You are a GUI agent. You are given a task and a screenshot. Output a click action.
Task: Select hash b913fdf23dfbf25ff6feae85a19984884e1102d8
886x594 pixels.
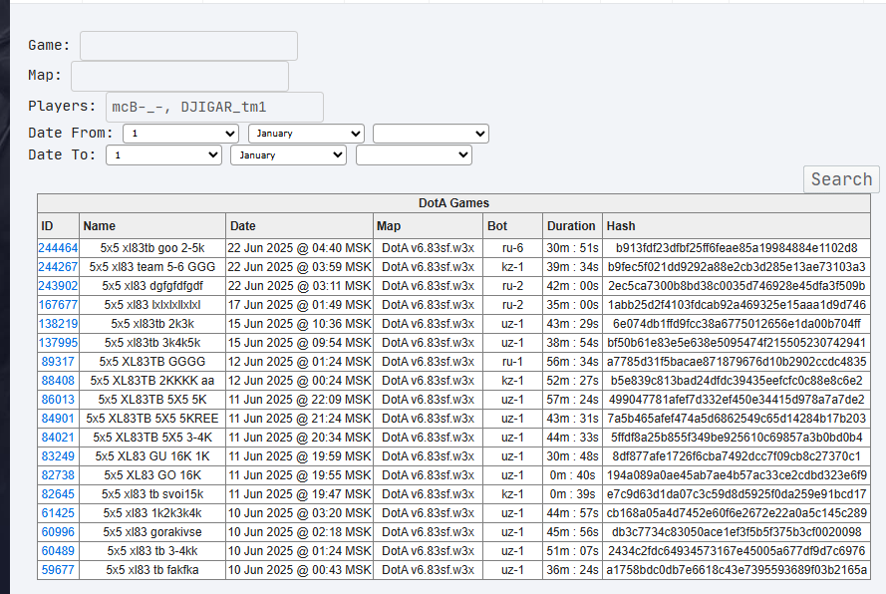[737, 248]
